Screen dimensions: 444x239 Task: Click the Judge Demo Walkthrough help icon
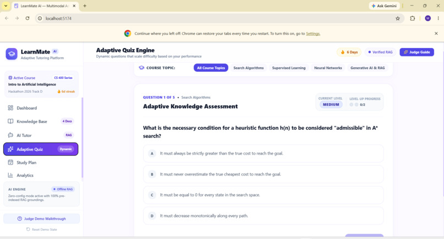coord(19,219)
